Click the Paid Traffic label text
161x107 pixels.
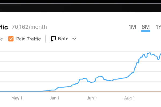[28, 39]
